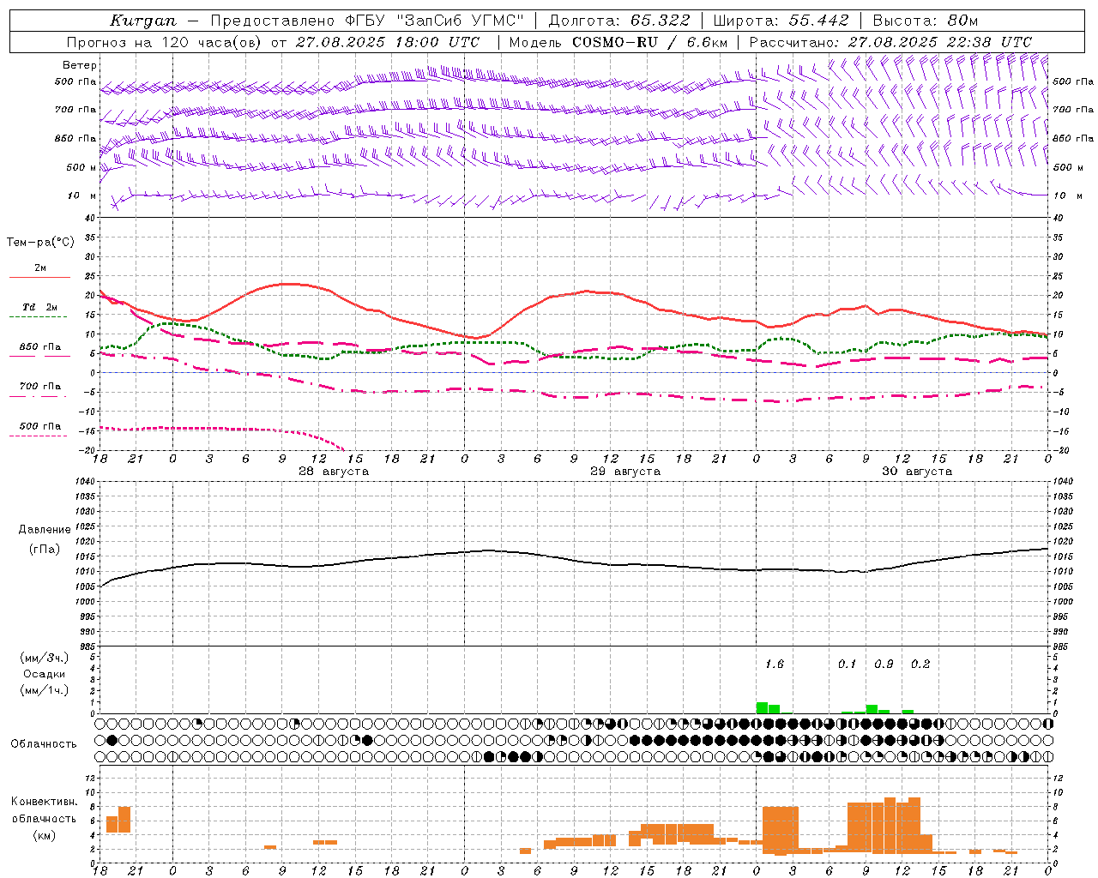Click the precipitation amount "0.1"
1098x878 pixels.
[x=847, y=664]
